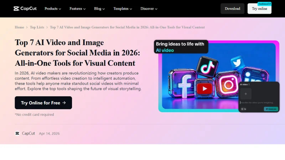Screen dimensions: 285x160
Task: Click the Twitter bird icon in the banner
Action: 237,63
